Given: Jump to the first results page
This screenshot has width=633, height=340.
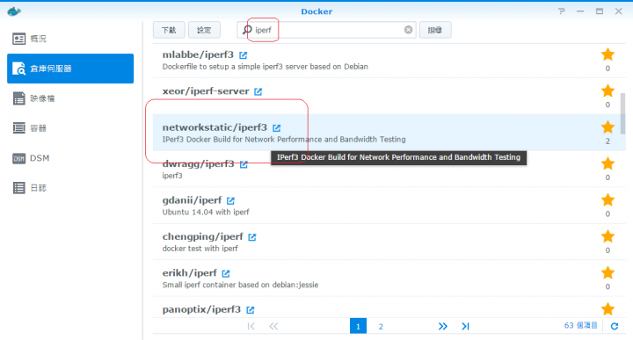Looking at the screenshot, I should click(x=251, y=326).
